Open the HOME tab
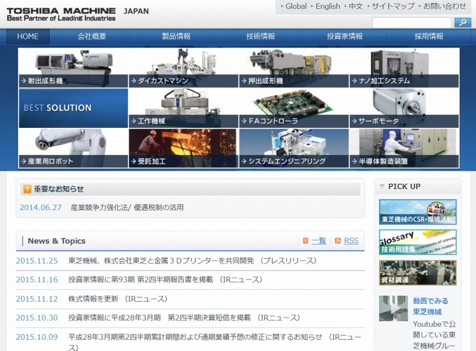This screenshot has width=476, height=351. [x=28, y=36]
